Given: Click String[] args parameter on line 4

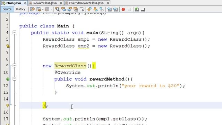Looking at the screenshot, I should (x=120, y=33).
